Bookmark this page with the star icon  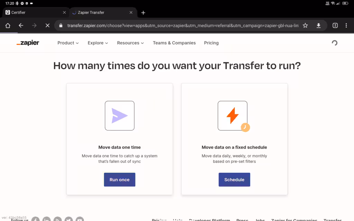click(x=305, y=26)
